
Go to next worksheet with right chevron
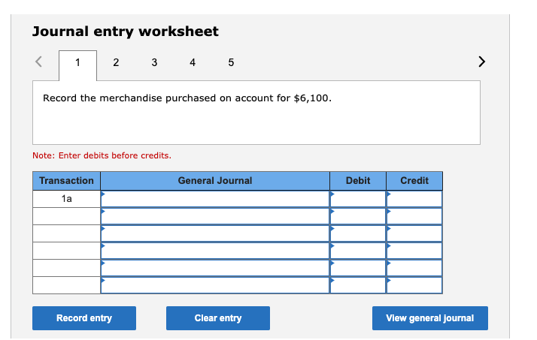[x=481, y=62]
